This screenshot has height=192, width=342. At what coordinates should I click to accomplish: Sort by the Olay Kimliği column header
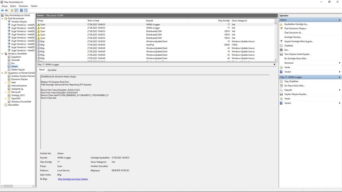click(x=209, y=21)
